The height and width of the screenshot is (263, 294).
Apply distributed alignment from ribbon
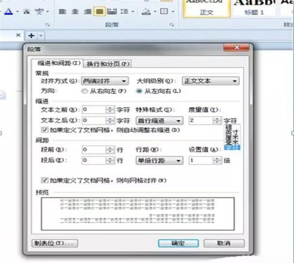tap(112, 12)
